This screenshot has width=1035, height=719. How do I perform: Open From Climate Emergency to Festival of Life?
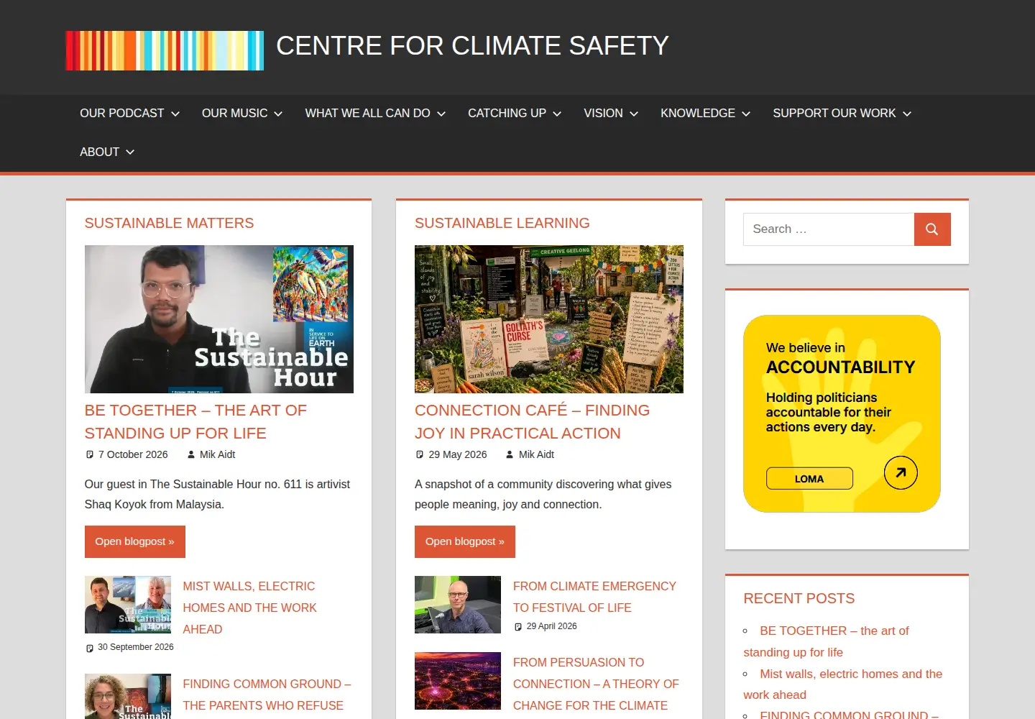(x=594, y=597)
